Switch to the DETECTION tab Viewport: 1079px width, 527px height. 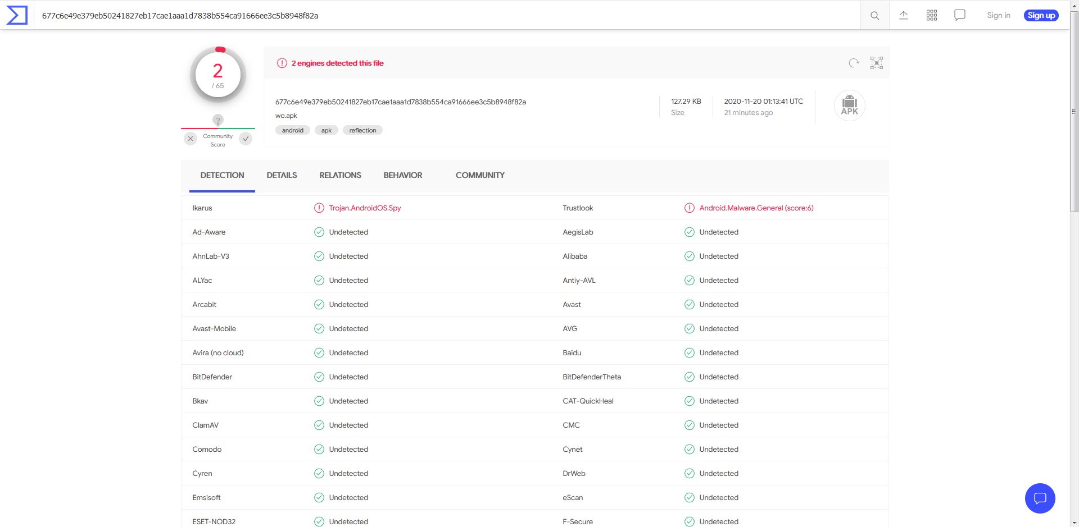(x=222, y=175)
